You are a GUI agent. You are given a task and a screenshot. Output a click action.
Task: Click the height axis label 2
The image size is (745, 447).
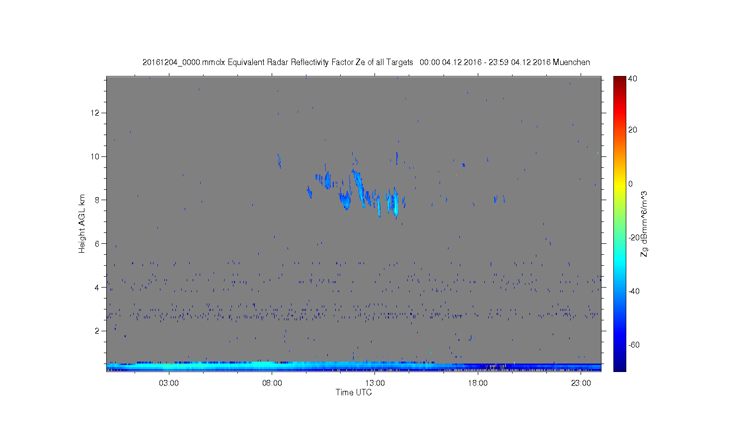pyautogui.click(x=97, y=331)
